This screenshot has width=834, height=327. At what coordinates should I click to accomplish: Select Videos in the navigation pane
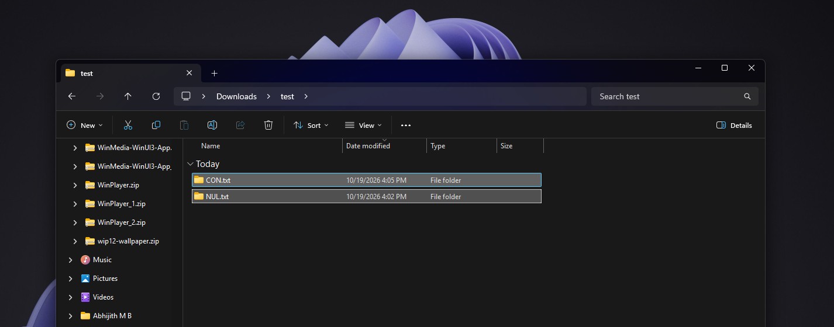(104, 297)
